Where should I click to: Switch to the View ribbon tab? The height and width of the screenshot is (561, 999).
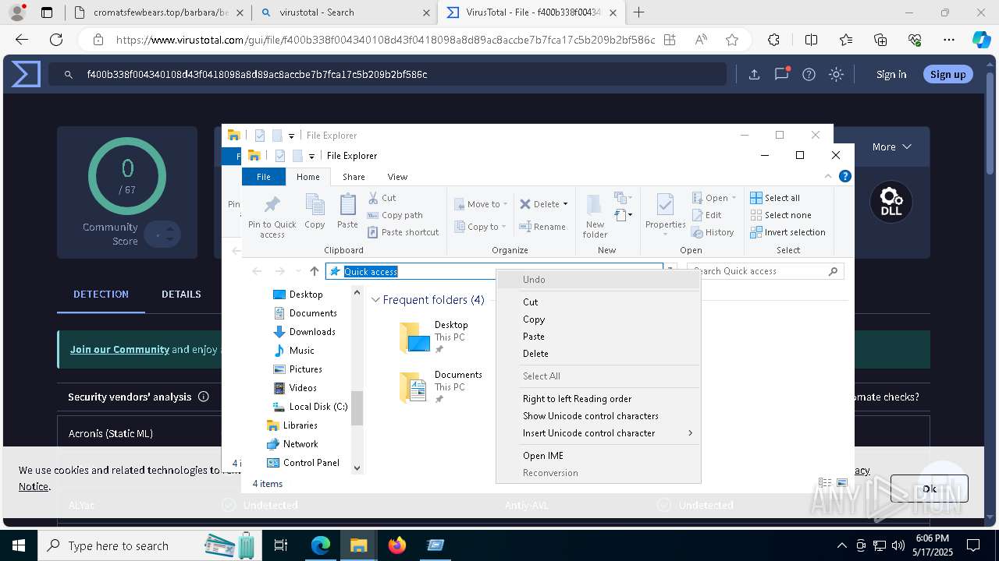pos(397,177)
